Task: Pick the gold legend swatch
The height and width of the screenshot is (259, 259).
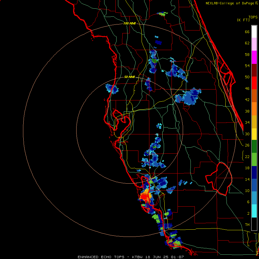Action: click(x=254, y=122)
